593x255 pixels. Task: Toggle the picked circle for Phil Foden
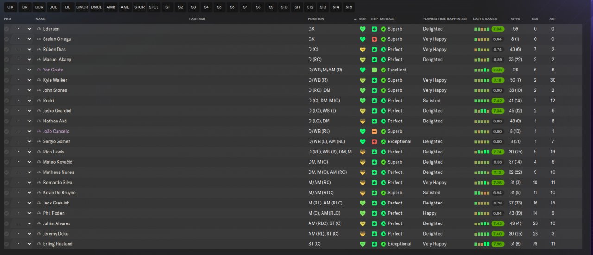point(6,213)
